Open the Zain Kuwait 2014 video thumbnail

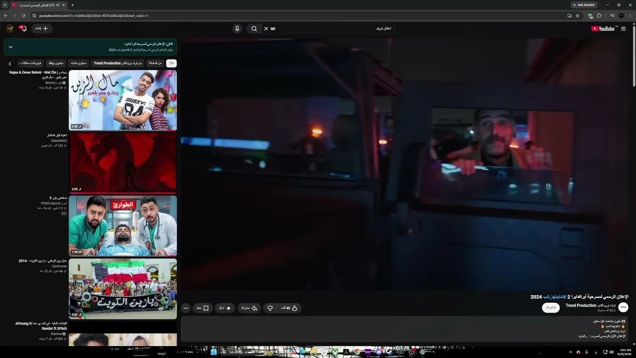pyautogui.click(x=123, y=288)
